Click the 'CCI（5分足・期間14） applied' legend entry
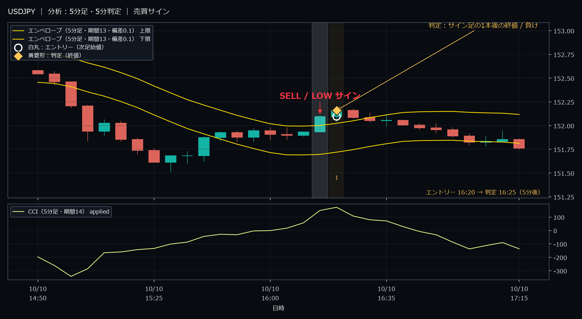Image resolution: width=582 pixels, height=319 pixels. [x=61, y=212]
